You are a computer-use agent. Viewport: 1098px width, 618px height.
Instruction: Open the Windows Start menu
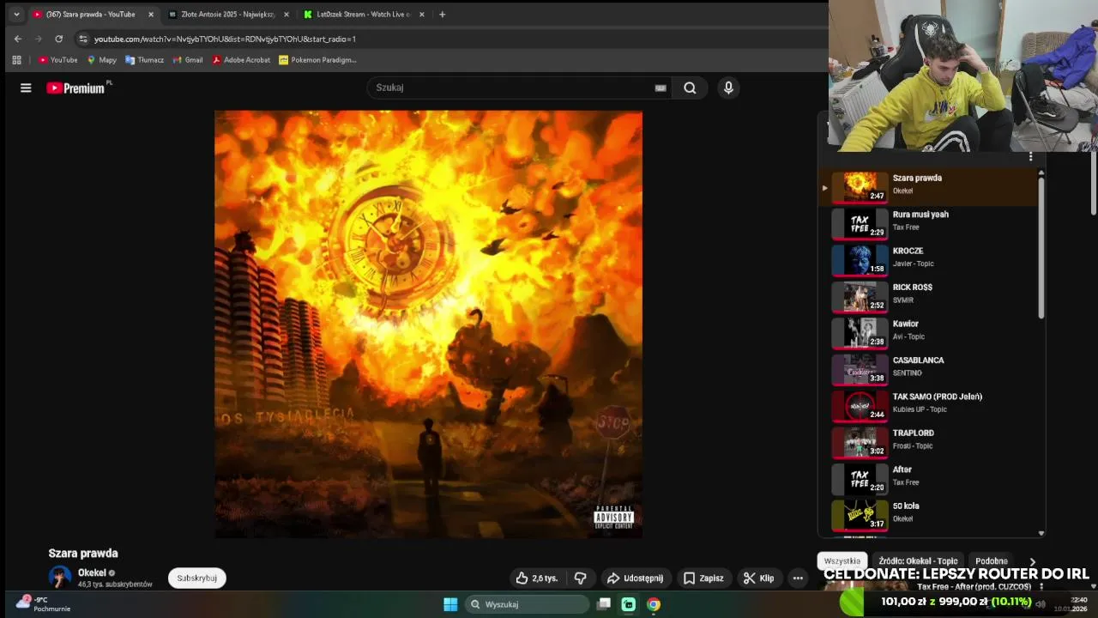450,604
